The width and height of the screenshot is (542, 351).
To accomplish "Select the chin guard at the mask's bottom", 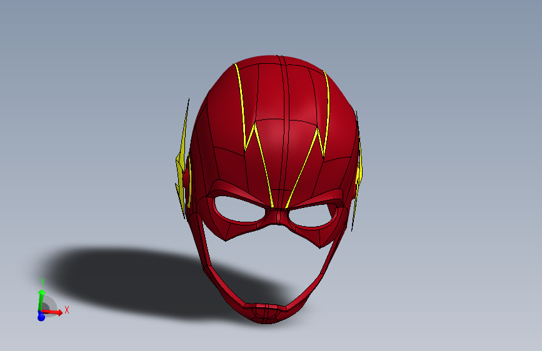I will point(266,313).
